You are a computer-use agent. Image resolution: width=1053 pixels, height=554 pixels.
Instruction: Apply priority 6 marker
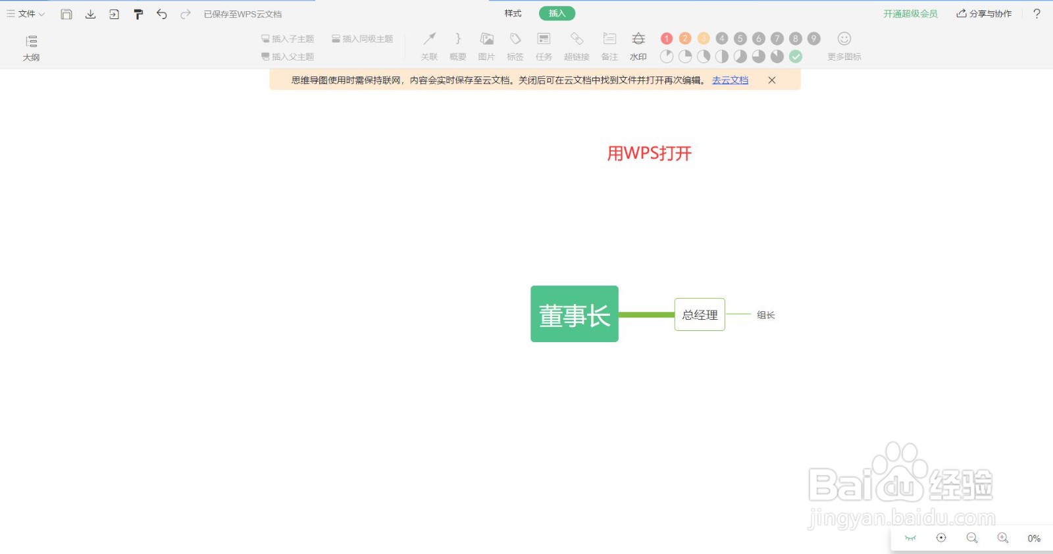click(x=759, y=39)
